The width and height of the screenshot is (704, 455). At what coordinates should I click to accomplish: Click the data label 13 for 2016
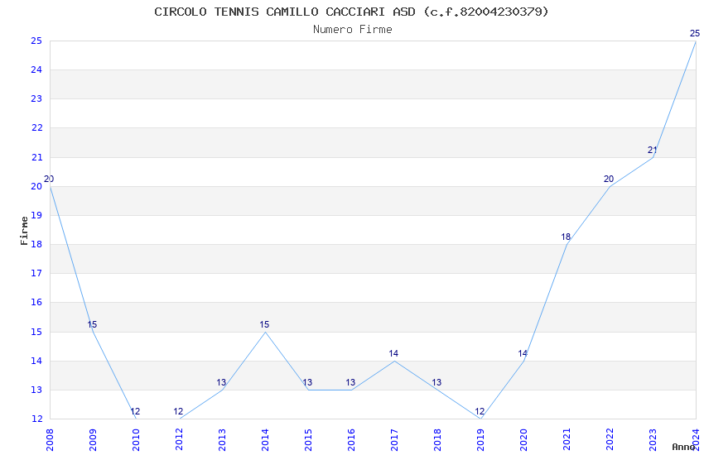(350, 382)
